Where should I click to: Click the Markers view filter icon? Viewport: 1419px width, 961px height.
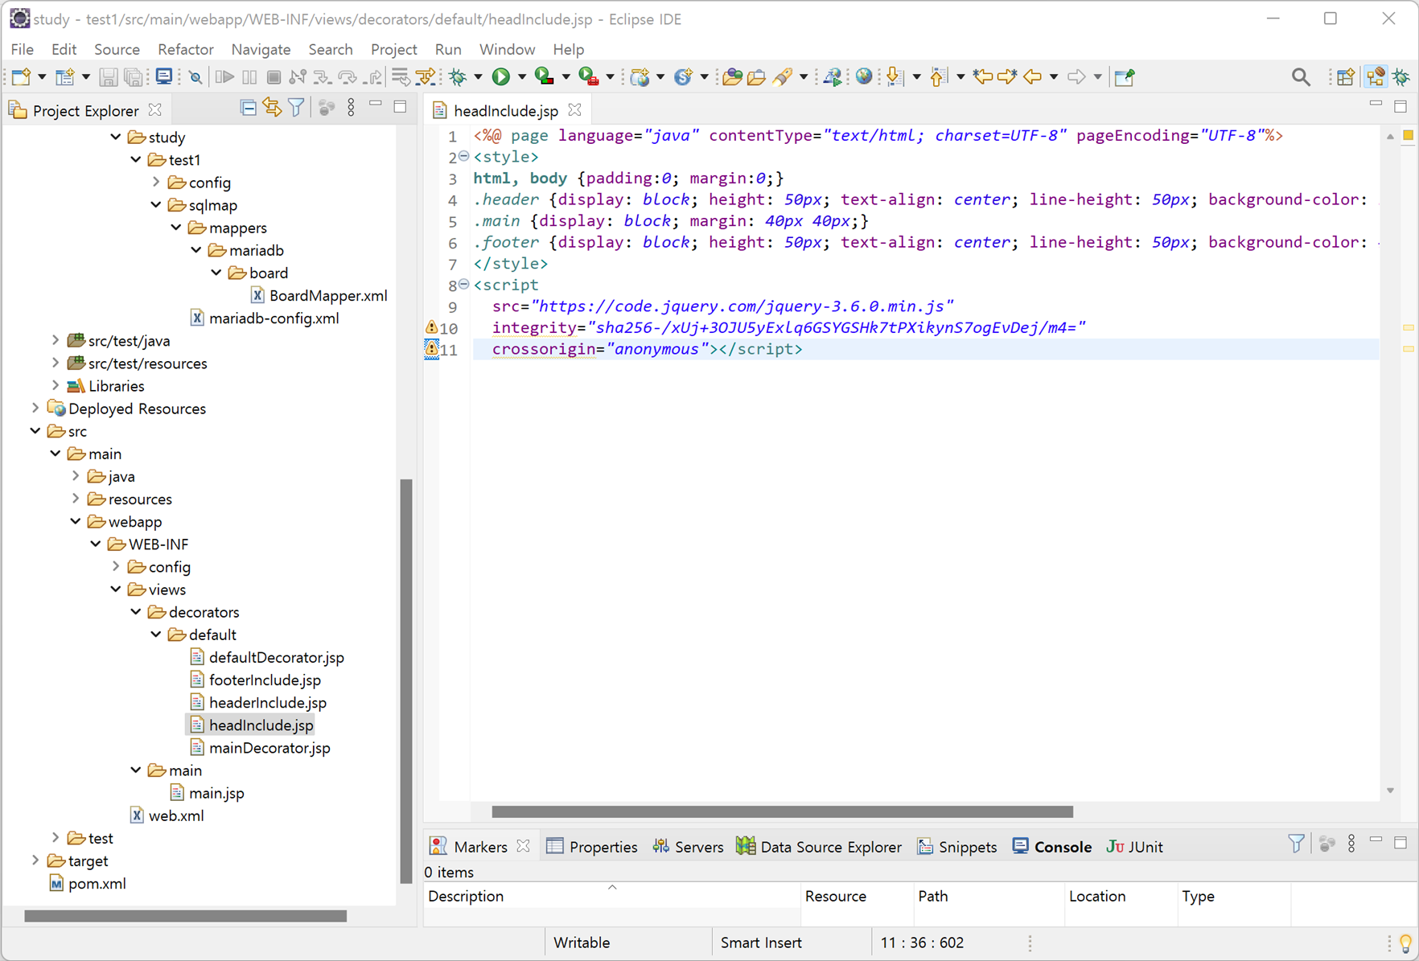click(1296, 844)
